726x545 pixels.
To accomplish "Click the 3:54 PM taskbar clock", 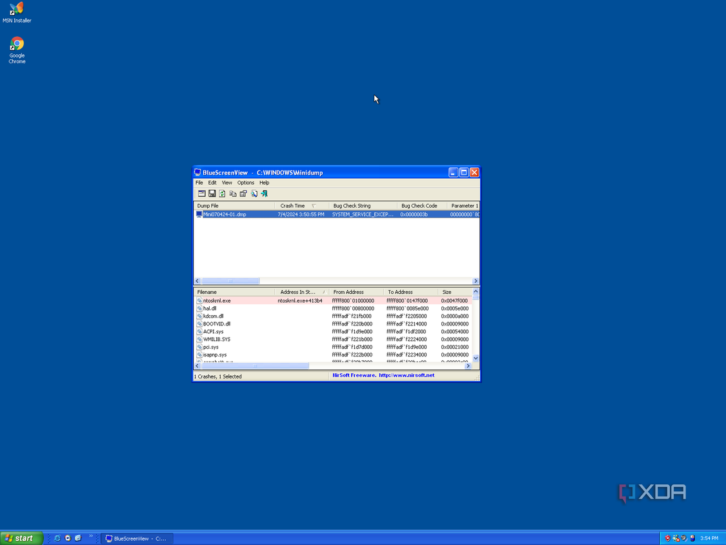I will pos(709,539).
